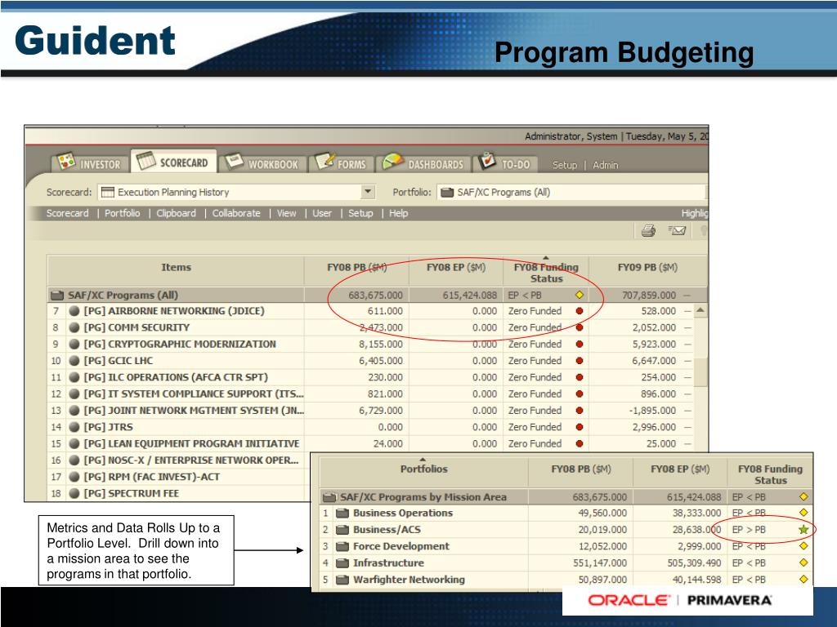The height and width of the screenshot is (627, 837).
Task: Open the User menu
Action: [x=322, y=213]
